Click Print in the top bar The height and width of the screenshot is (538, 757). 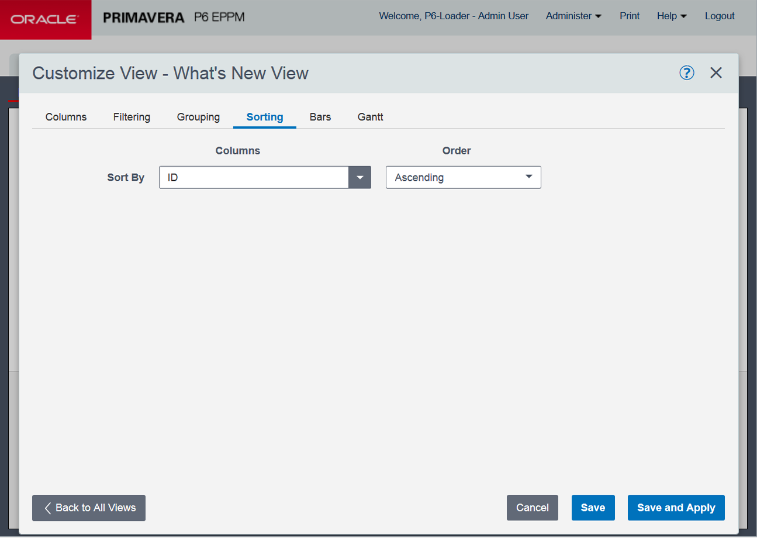point(630,16)
